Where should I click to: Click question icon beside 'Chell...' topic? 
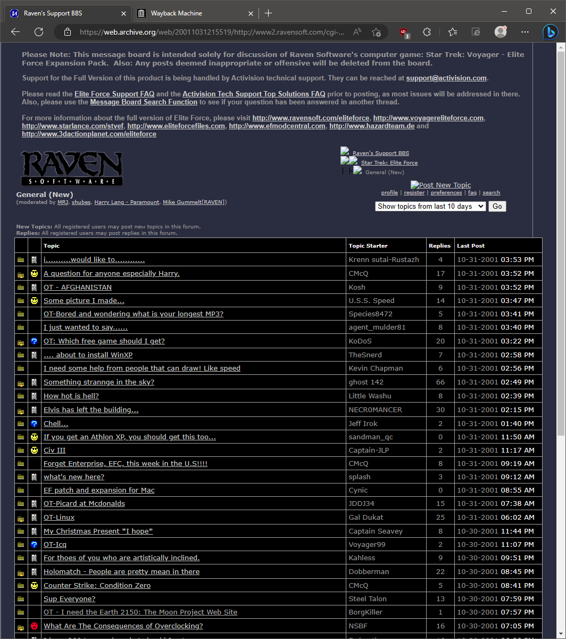tap(34, 424)
